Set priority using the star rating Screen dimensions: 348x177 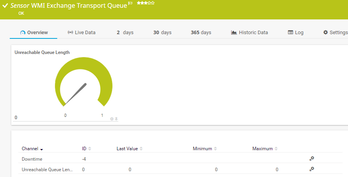[146, 3]
